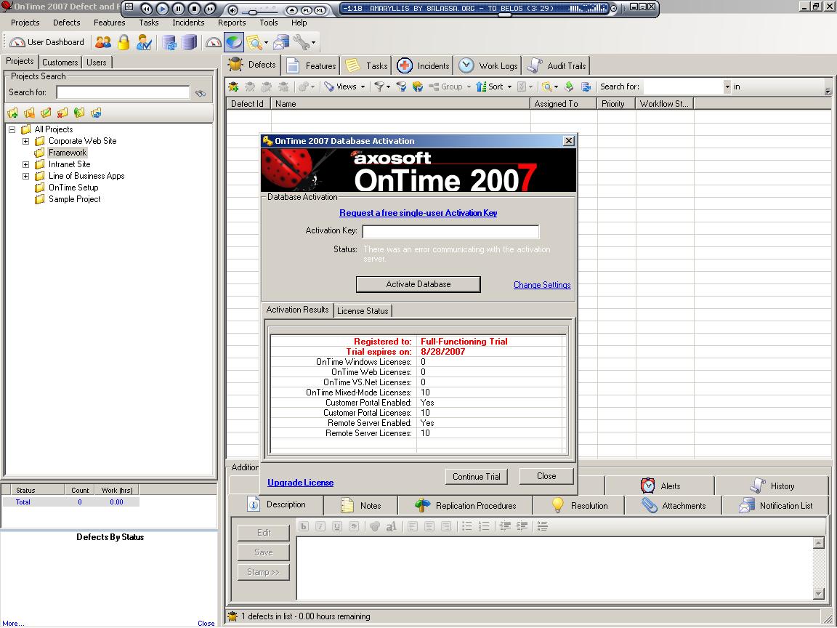Click the refresh projects folder icon

point(96,113)
